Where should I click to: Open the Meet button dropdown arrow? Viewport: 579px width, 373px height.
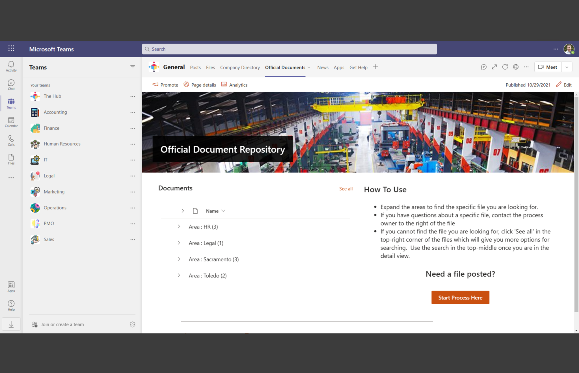(567, 67)
